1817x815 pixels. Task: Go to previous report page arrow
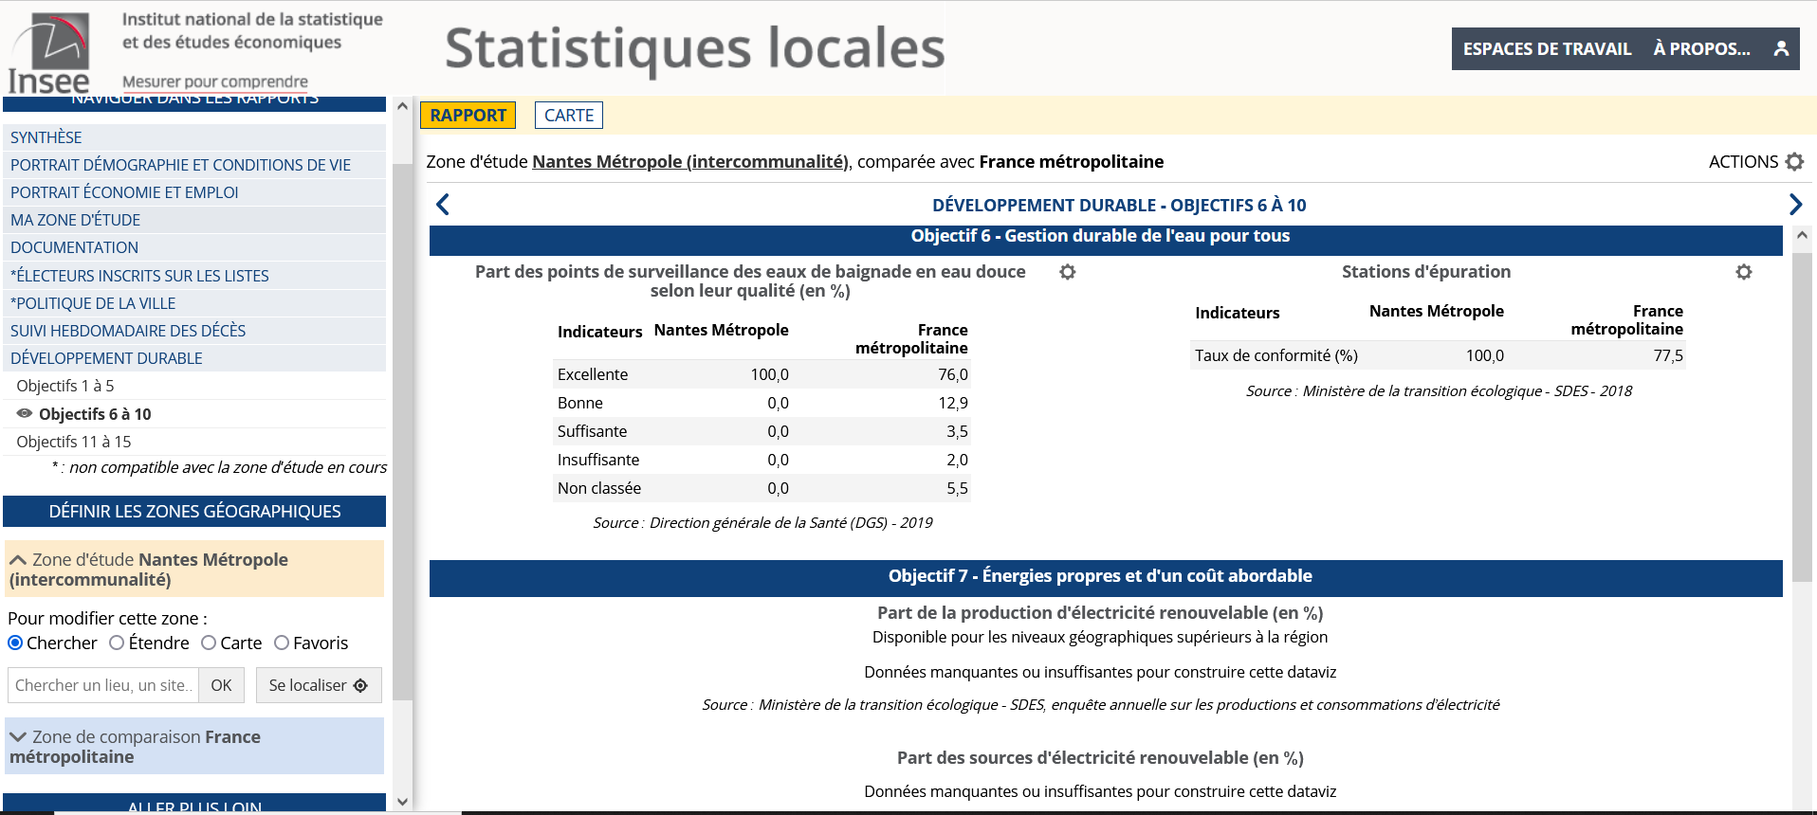pos(443,205)
